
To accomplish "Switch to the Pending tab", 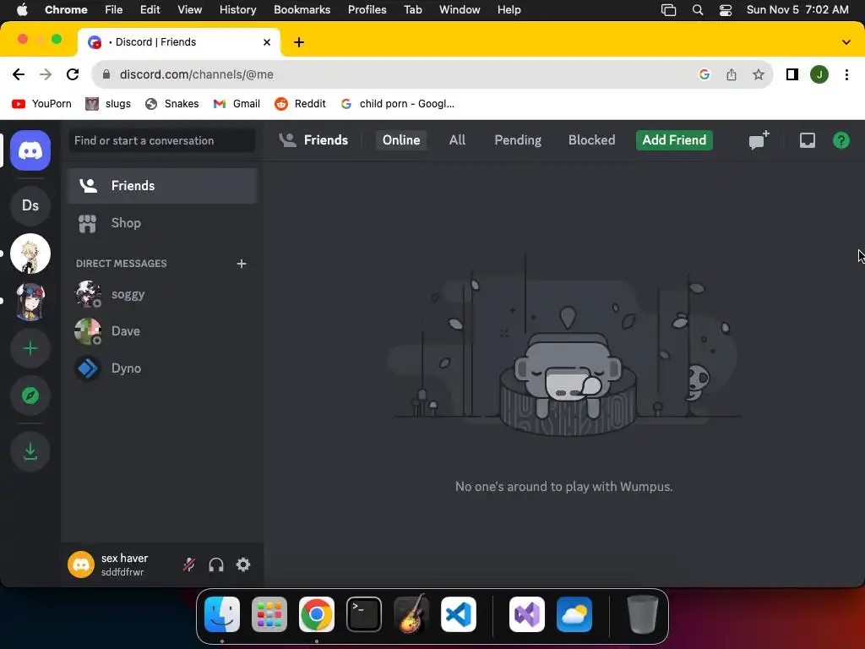I will (x=518, y=140).
